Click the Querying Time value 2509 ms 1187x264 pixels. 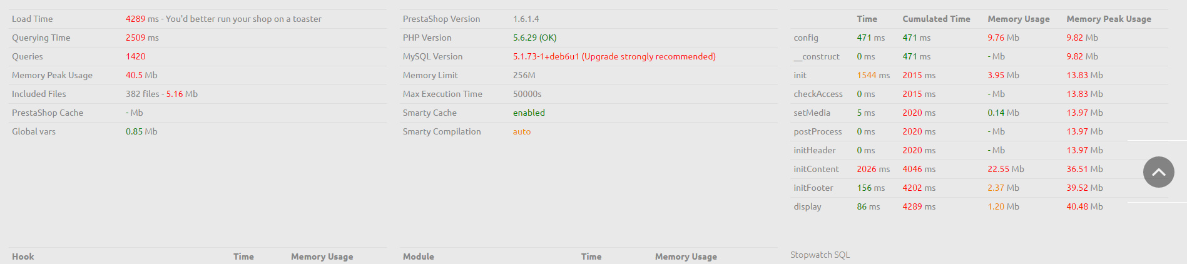pyautogui.click(x=142, y=38)
